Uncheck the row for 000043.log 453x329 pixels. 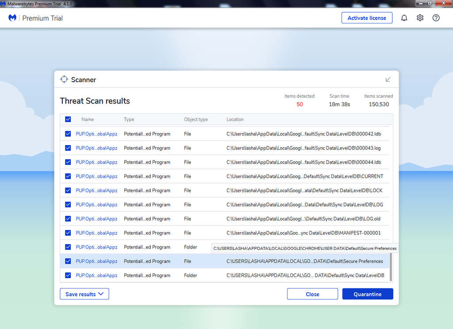click(68, 148)
